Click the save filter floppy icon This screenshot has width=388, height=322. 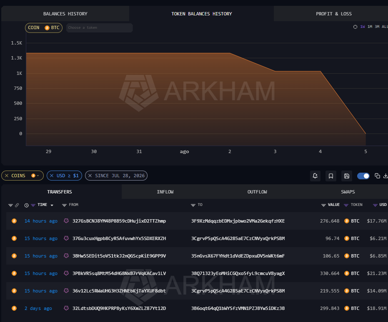(346, 176)
